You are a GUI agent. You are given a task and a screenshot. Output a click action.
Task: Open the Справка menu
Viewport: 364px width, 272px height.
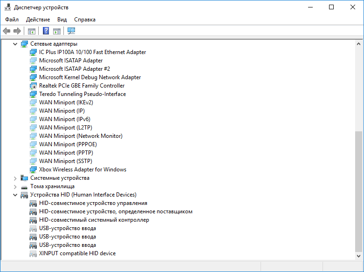85,20
